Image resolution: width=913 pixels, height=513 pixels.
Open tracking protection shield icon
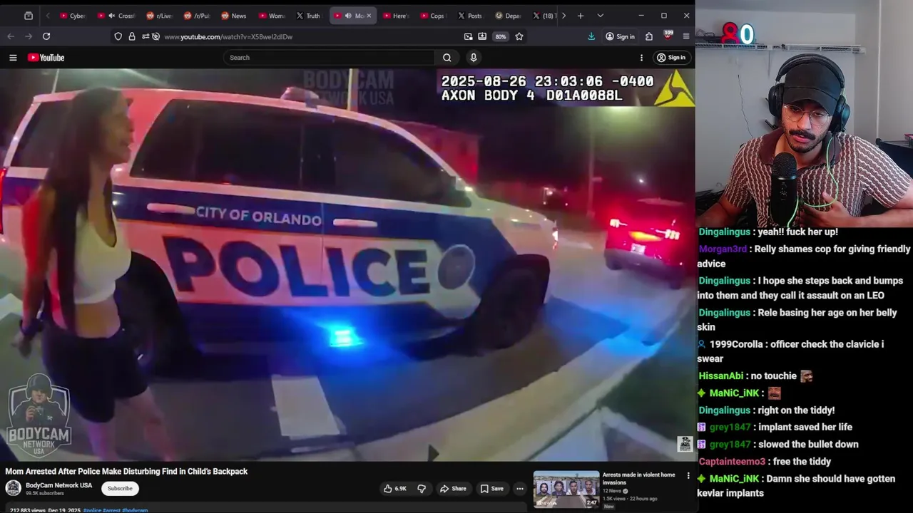[118, 36]
